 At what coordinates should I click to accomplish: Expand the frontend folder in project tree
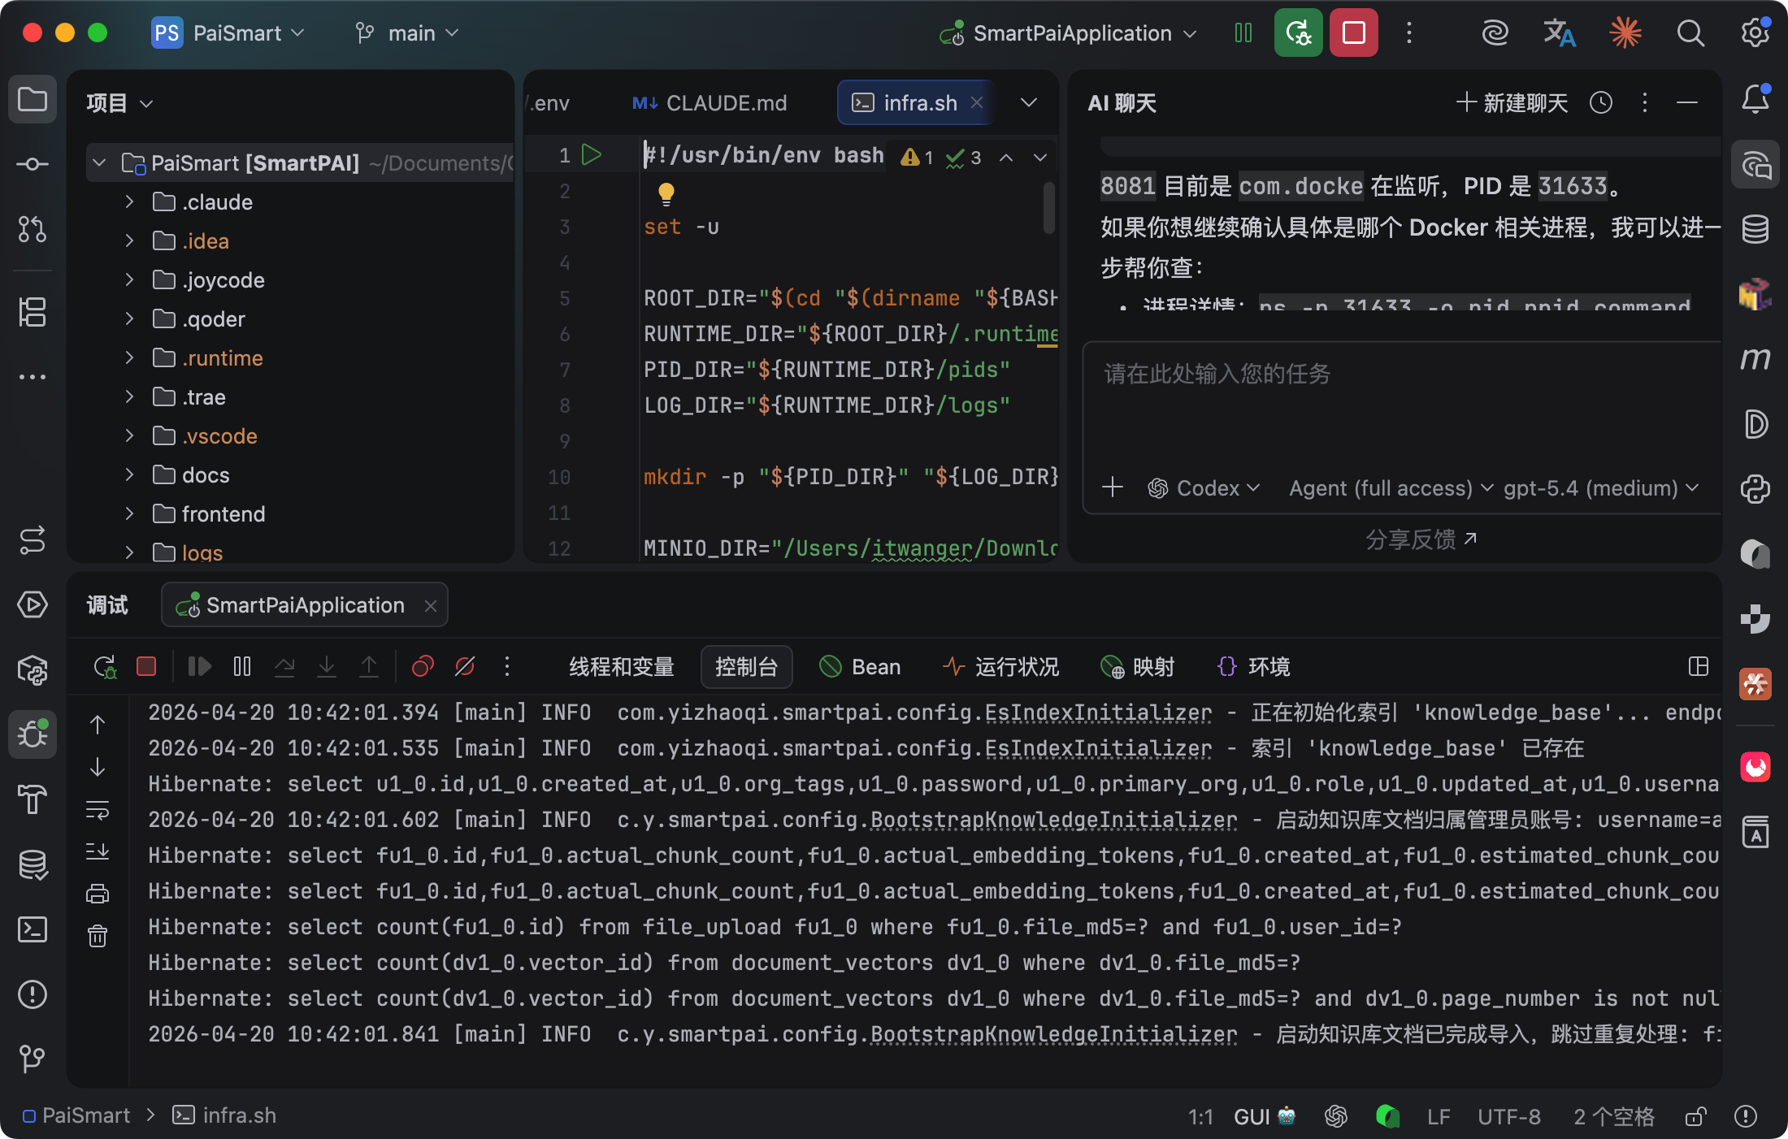coord(129,513)
